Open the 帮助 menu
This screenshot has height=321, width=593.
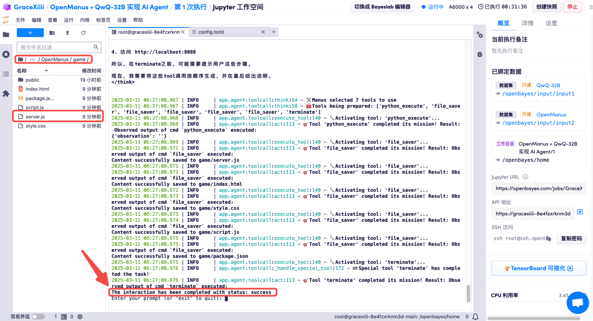coord(138,20)
